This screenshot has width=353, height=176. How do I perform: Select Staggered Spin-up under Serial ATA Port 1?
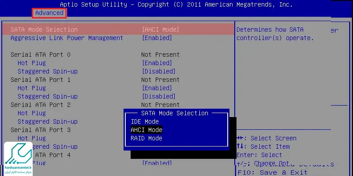48,96
